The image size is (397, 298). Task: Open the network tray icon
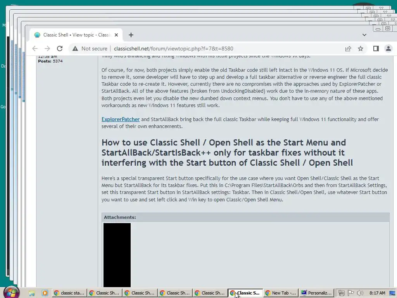pyautogui.click(x=341, y=293)
